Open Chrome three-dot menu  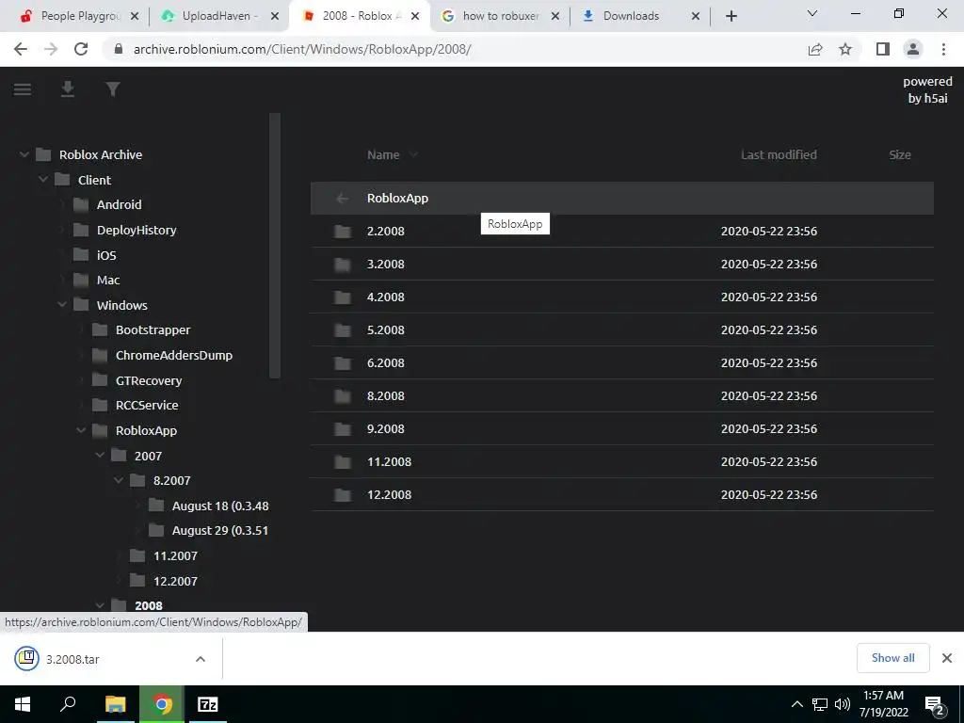click(943, 49)
